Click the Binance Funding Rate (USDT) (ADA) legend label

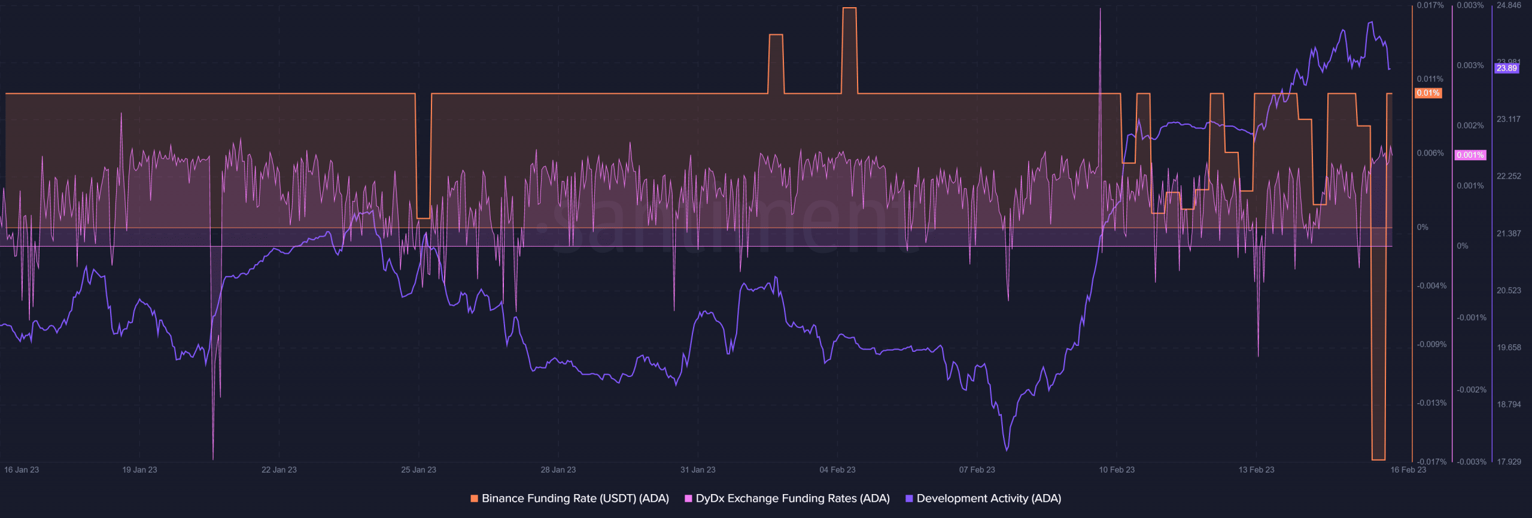575,498
